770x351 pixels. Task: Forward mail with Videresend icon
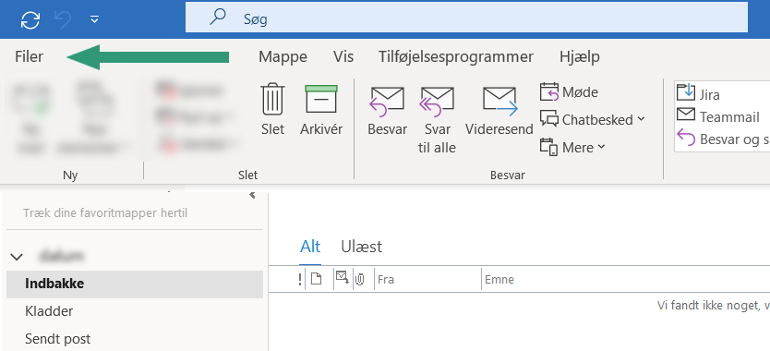[x=499, y=102]
